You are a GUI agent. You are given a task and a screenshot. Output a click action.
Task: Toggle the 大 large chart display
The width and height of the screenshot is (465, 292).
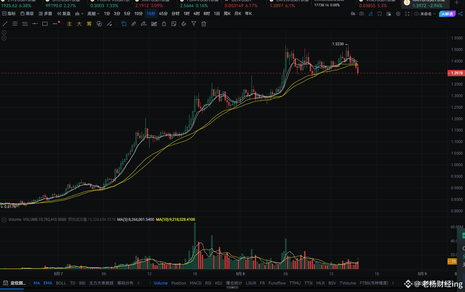[79, 23]
